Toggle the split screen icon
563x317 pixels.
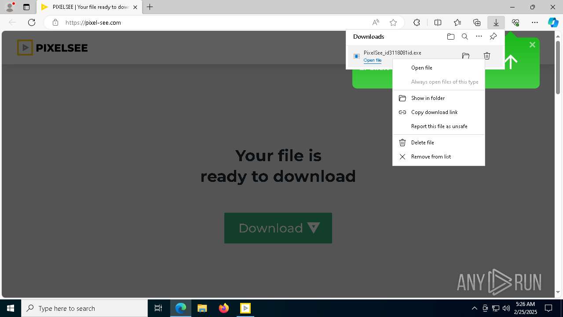pos(438,22)
